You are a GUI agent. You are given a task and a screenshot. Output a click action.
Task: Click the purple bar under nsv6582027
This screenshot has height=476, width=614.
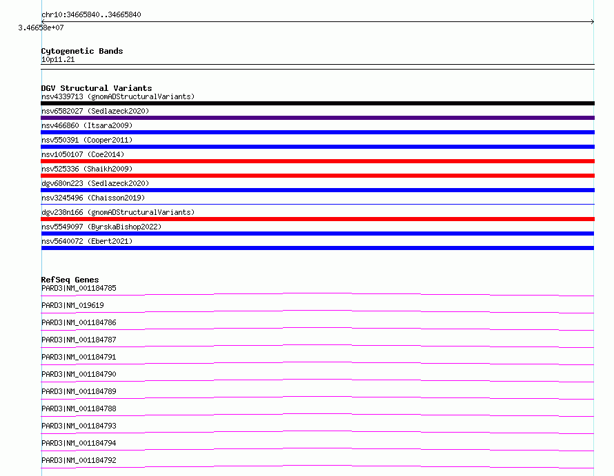[x=317, y=118]
